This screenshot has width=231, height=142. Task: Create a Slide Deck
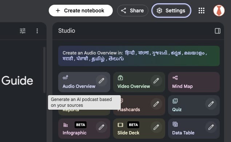[139, 129]
